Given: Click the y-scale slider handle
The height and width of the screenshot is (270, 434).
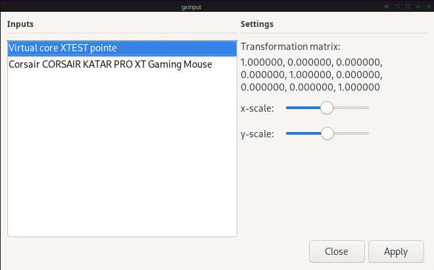Looking at the screenshot, I should (327, 133).
